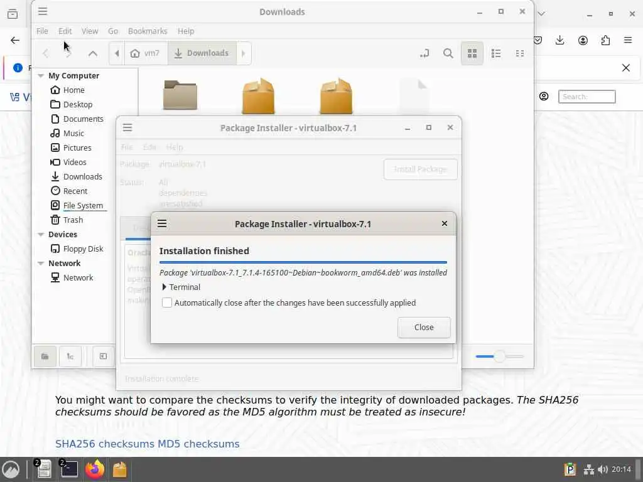Screen dimensions: 643x482
Task: Switch to file manager in taskbar
Action: [43, 469]
